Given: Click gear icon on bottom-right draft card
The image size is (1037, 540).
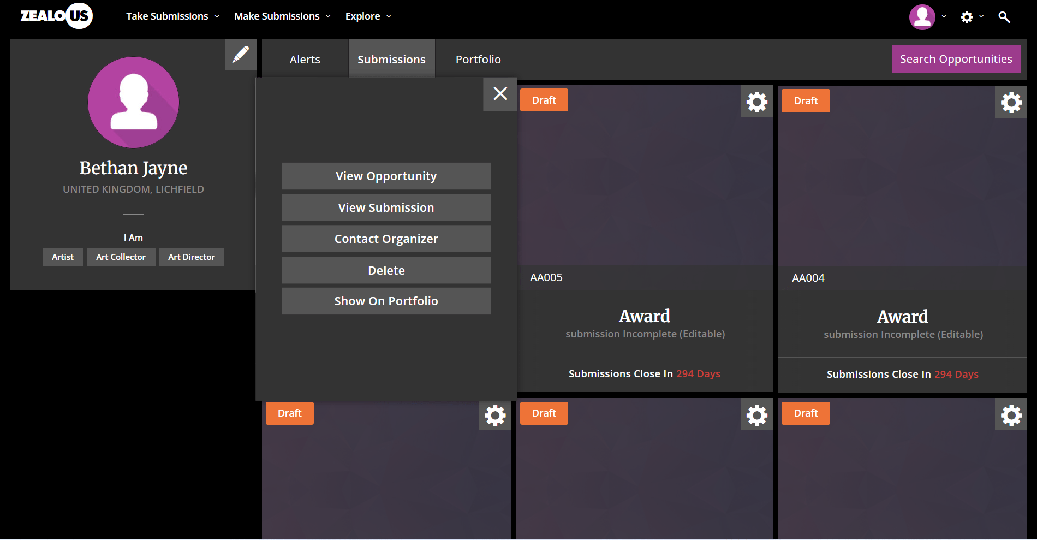Looking at the screenshot, I should [1011, 416].
